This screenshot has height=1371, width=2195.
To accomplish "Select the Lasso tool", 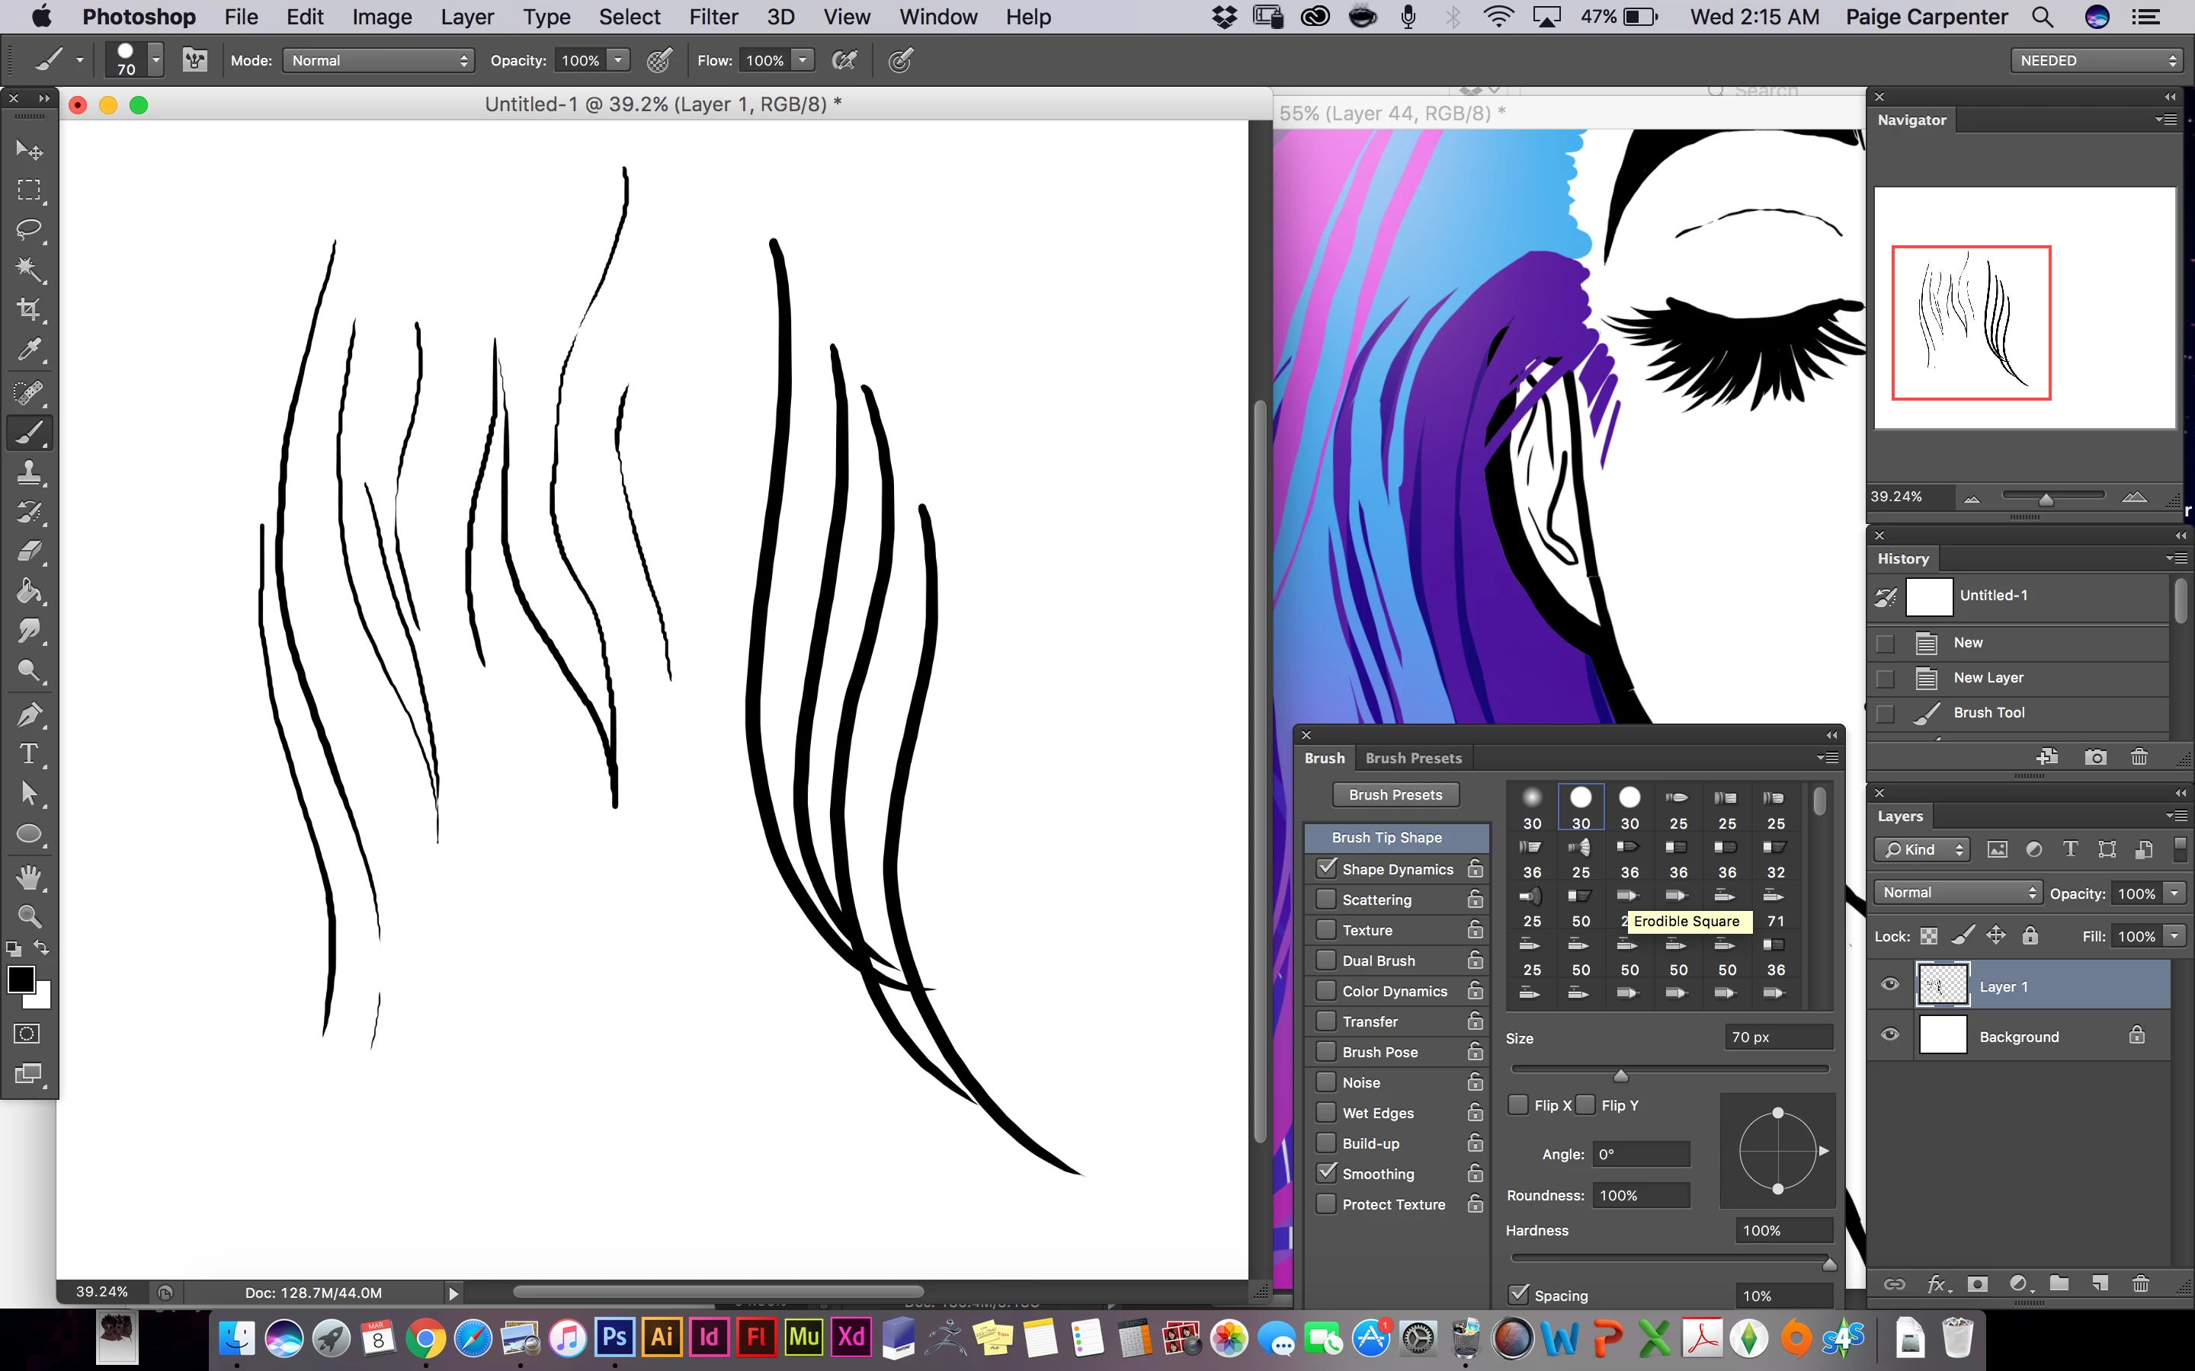I will [29, 229].
